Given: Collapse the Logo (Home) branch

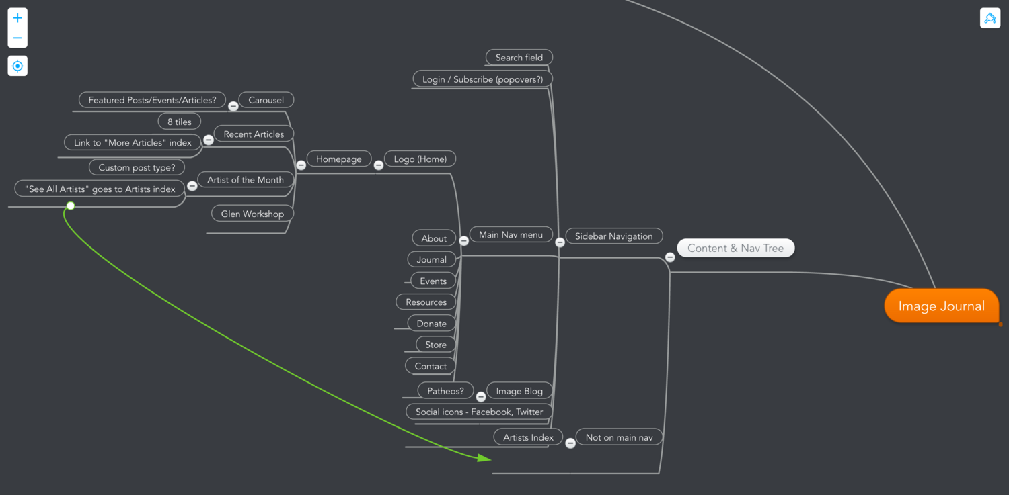Looking at the screenshot, I should pyautogui.click(x=379, y=165).
